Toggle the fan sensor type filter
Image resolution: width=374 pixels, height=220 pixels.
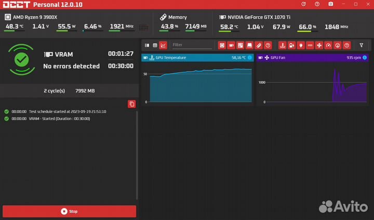pos(319,45)
